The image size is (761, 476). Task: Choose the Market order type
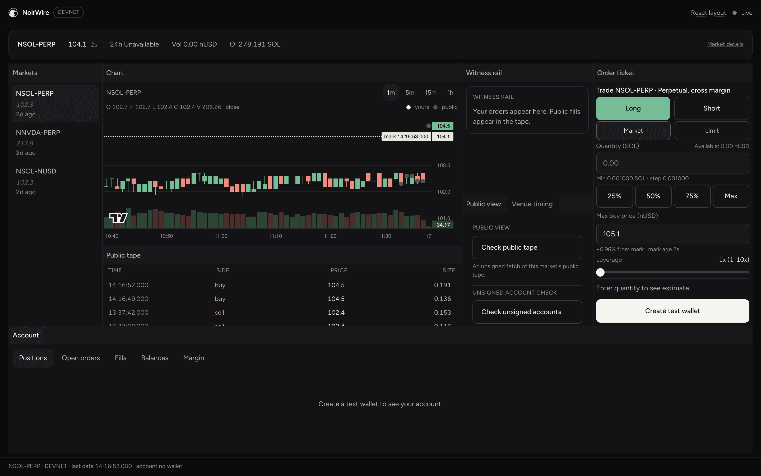633,131
